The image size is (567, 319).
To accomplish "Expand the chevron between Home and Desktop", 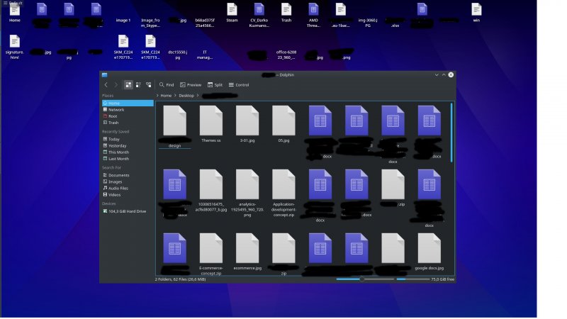I will point(175,96).
